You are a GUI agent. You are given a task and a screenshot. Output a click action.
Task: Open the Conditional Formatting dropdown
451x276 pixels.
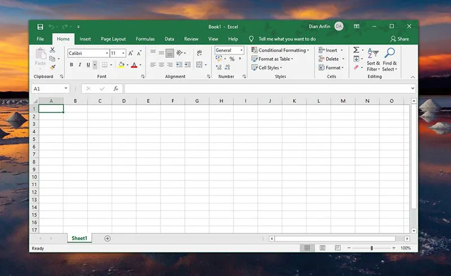coord(280,51)
